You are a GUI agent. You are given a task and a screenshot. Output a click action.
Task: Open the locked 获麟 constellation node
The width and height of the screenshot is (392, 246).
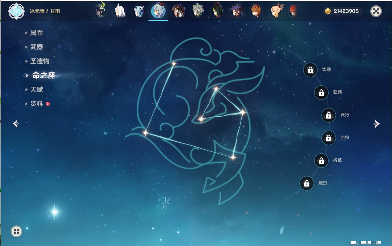point(321,93)
